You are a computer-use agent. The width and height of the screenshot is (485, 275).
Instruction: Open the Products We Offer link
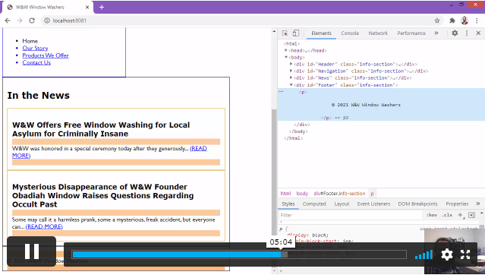[46, 55]
